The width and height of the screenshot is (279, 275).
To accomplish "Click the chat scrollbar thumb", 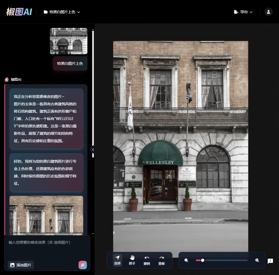I will [x=93, y=94].
